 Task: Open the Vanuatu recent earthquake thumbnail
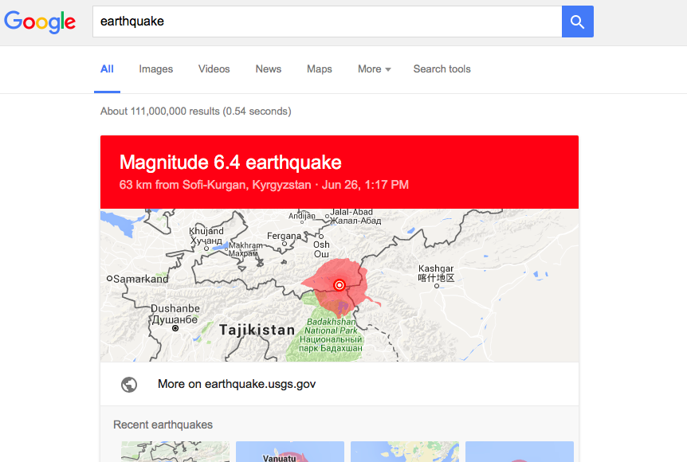[x=290, y=452]
